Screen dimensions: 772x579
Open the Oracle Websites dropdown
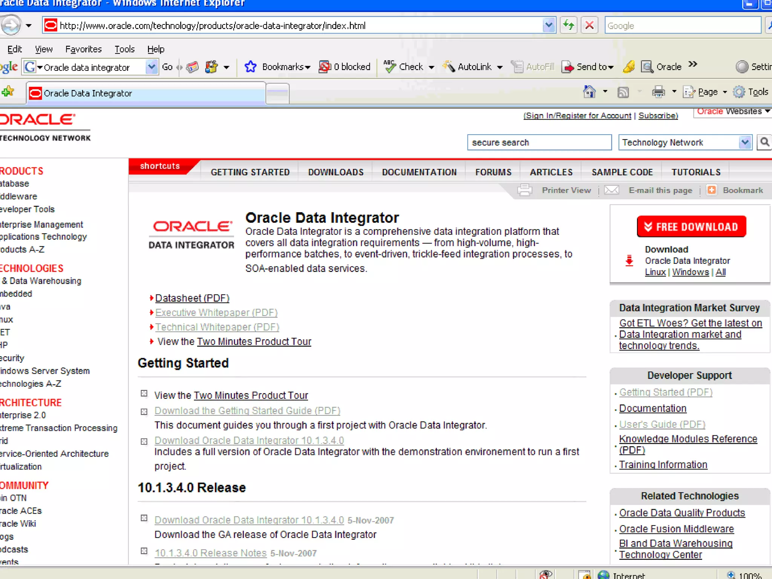[x=733, y=112]
